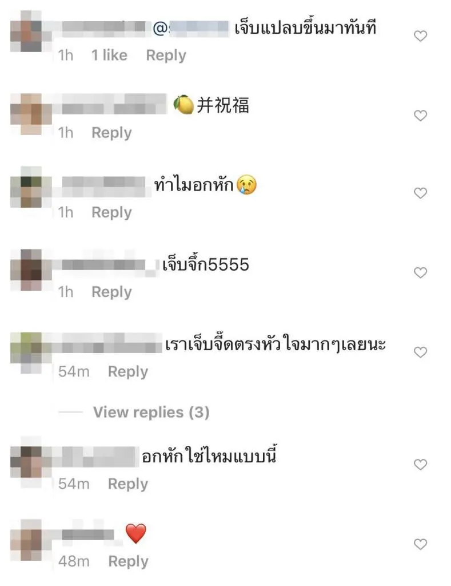Reply to the ทำไมอกหัก comment
The height and width of the screenshot is (586, 451).
click(x=111, y=212)
